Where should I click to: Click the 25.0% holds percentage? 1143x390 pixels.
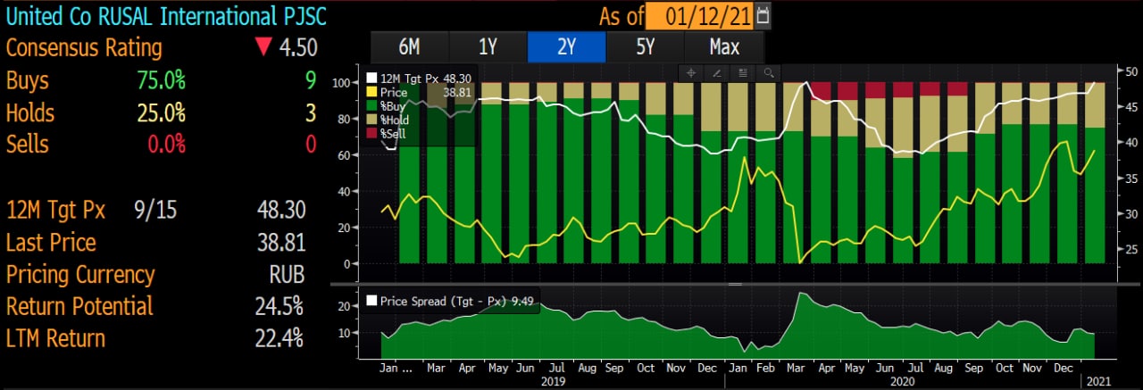161,113
